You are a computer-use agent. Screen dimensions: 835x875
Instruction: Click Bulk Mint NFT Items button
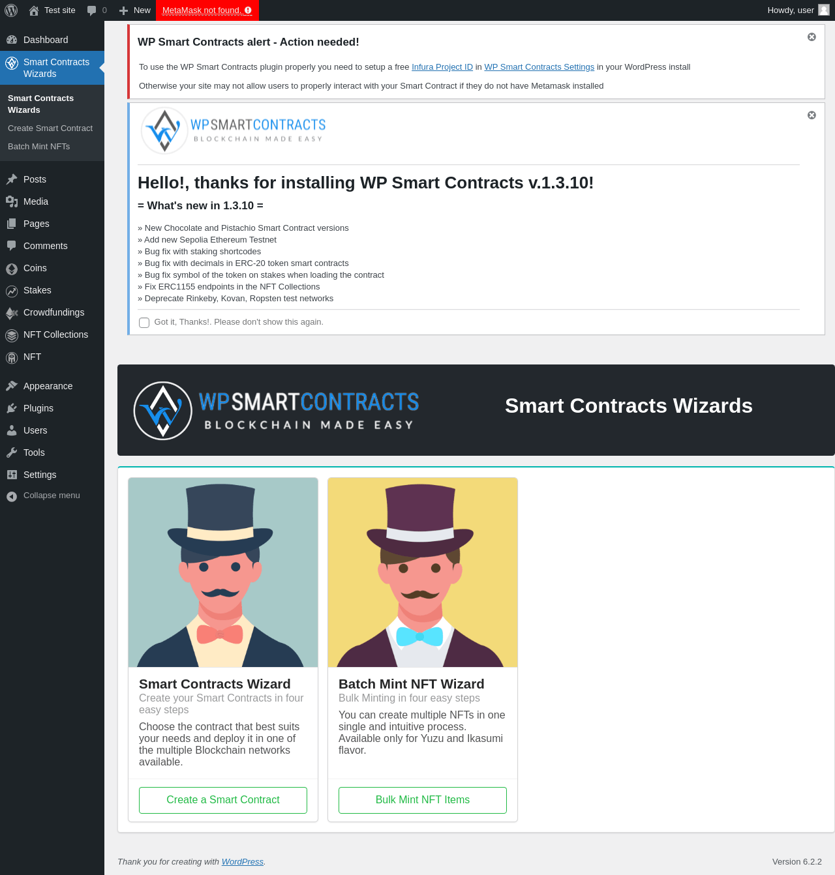point(423,800)
